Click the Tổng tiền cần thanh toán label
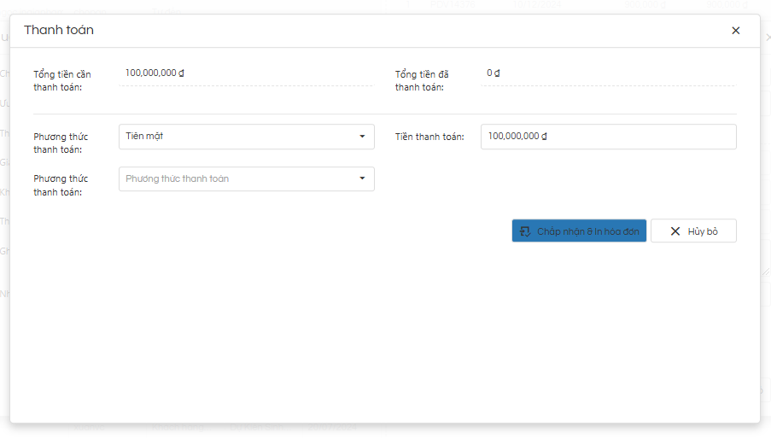 [63, 80]
